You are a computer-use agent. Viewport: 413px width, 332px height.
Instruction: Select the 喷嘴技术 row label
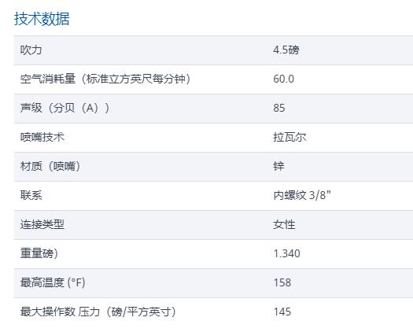coord(42,137)
